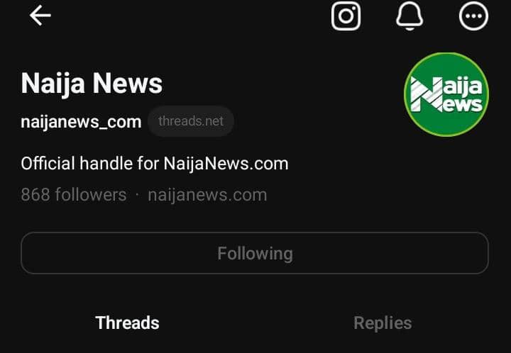Jump to Instagram via camera glyph

[346, 16]
